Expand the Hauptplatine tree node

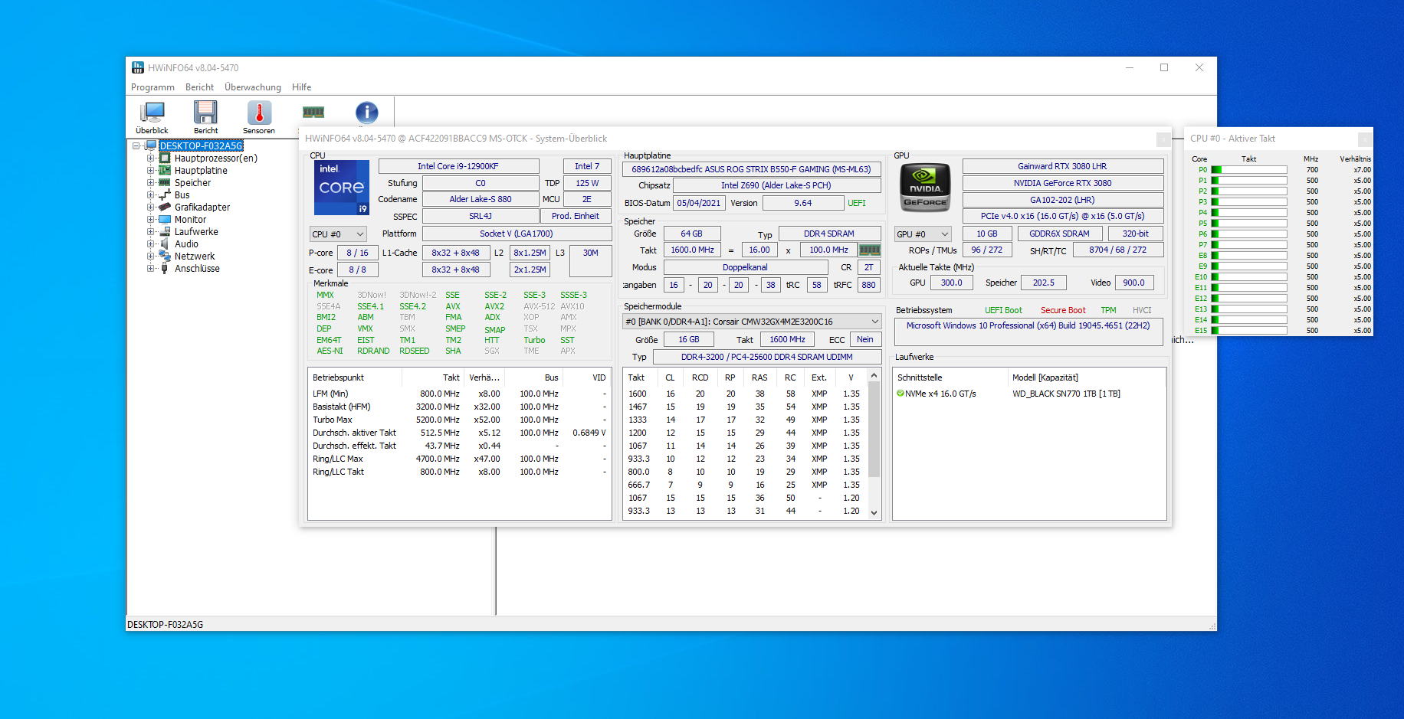pyautogui.click(x=151, y=171)
